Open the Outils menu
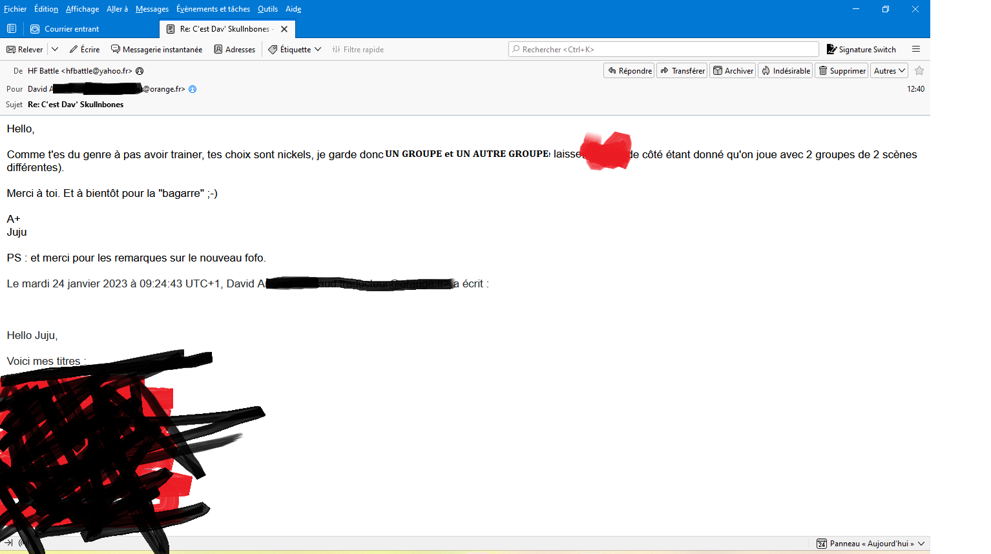991x554 pixels. click(x=267, y=9)
